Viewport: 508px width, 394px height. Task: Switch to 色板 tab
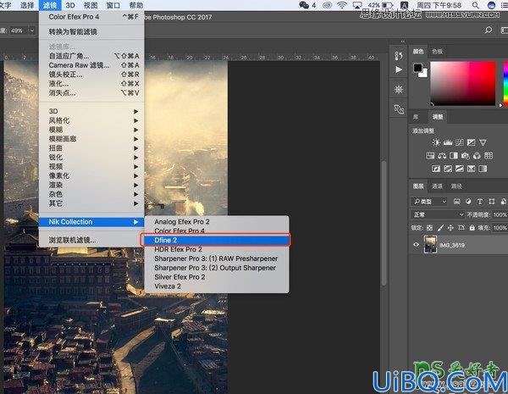(438, 51)
